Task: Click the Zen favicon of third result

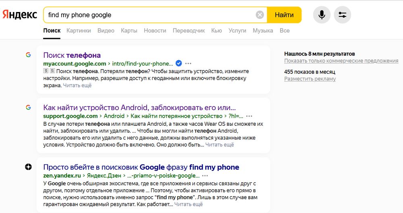Action: click(28, 167)
